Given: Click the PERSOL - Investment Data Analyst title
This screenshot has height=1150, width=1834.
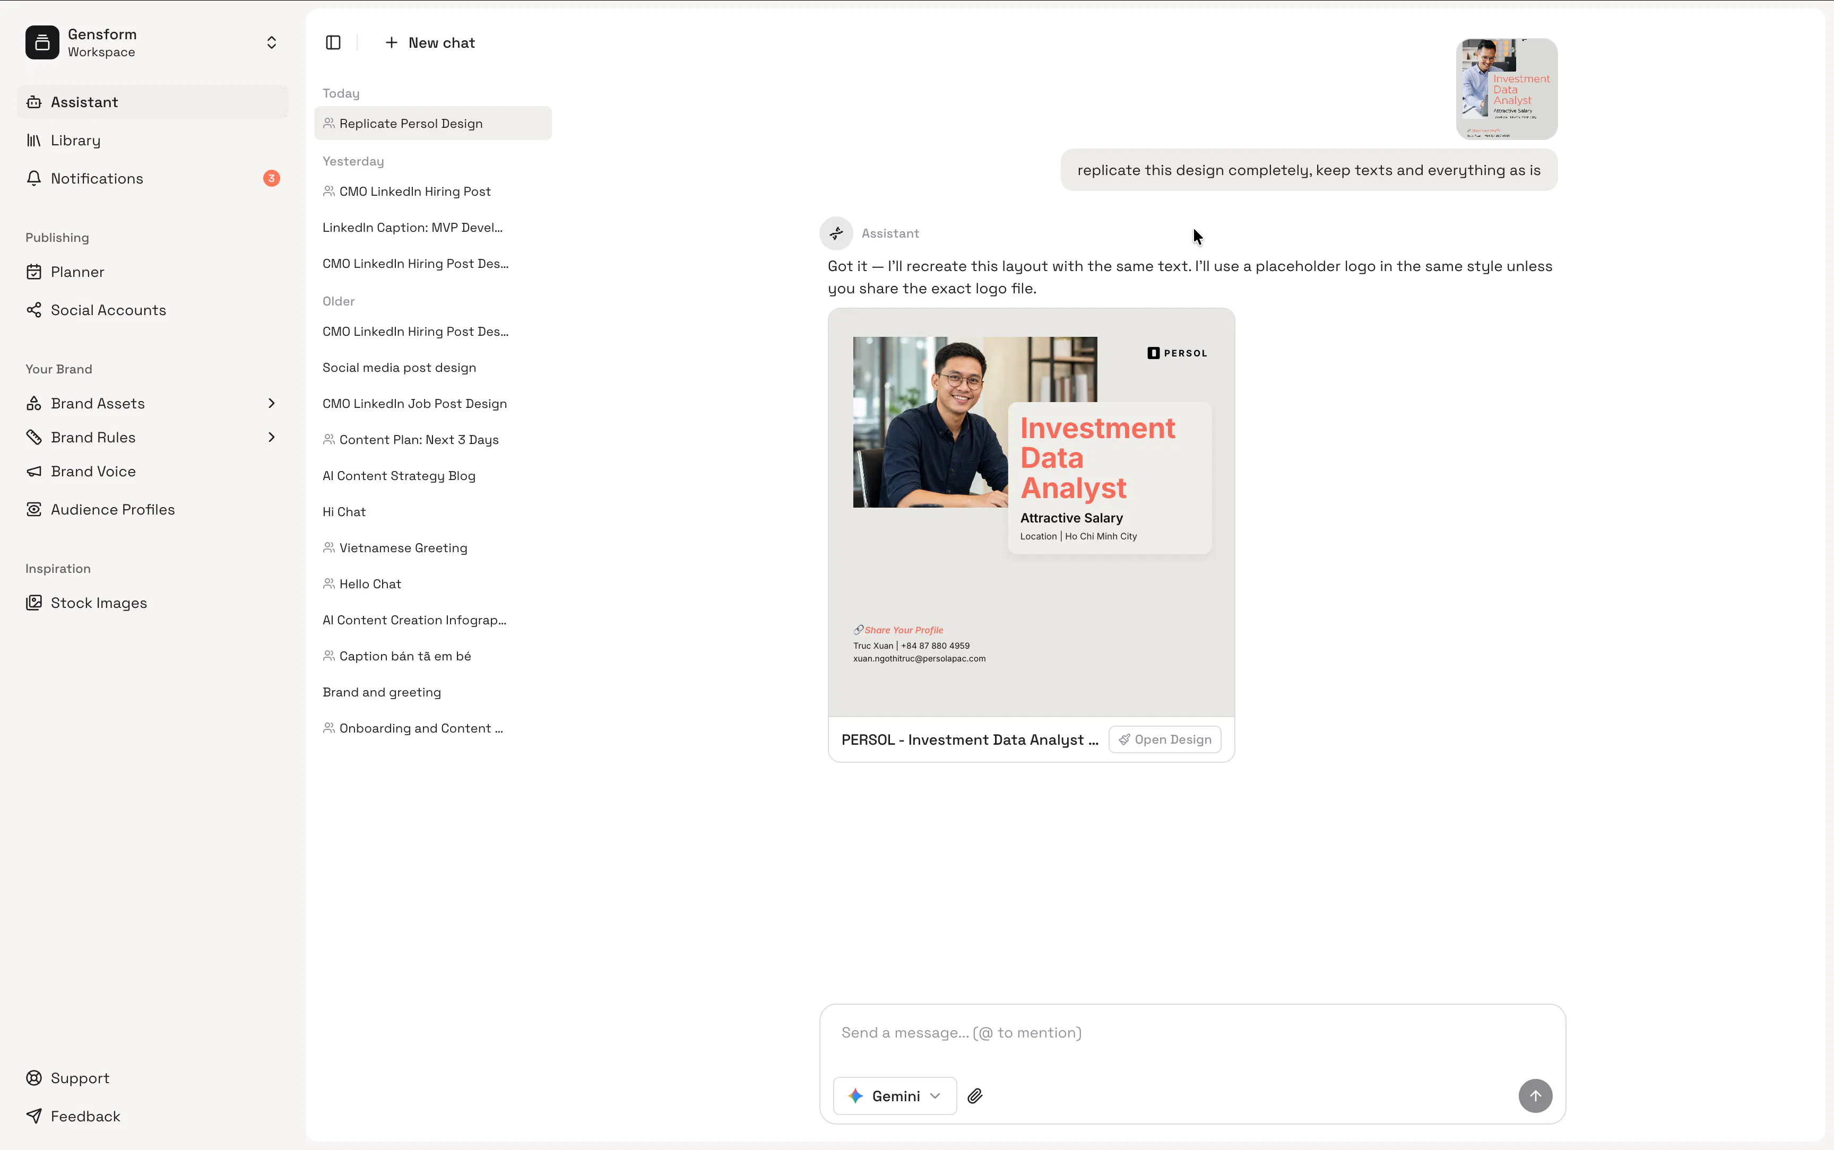Looking at the screenshot, I should tap(970, 740).
